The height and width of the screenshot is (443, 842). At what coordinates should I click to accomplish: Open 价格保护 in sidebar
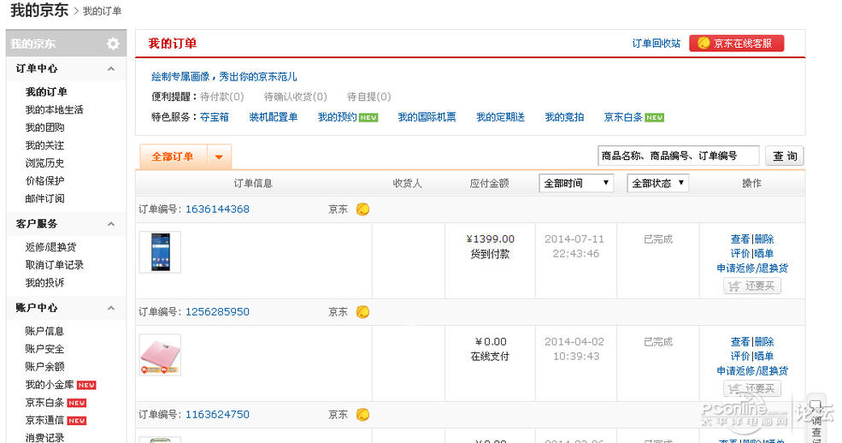click(44, 180)
